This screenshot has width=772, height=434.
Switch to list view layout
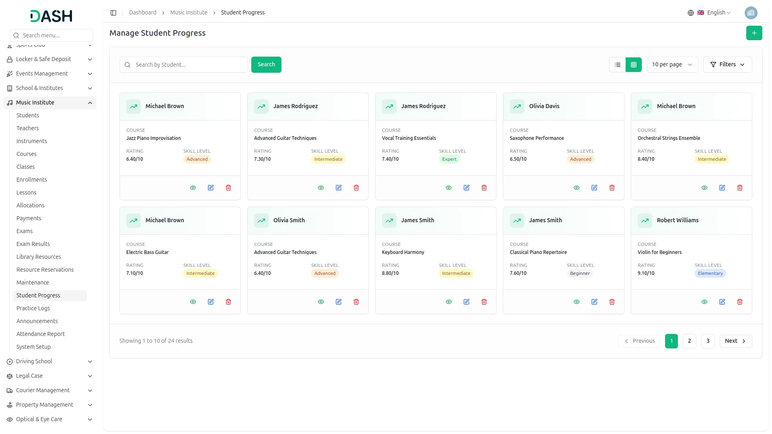pyautogui.click(x=618, y=65)
